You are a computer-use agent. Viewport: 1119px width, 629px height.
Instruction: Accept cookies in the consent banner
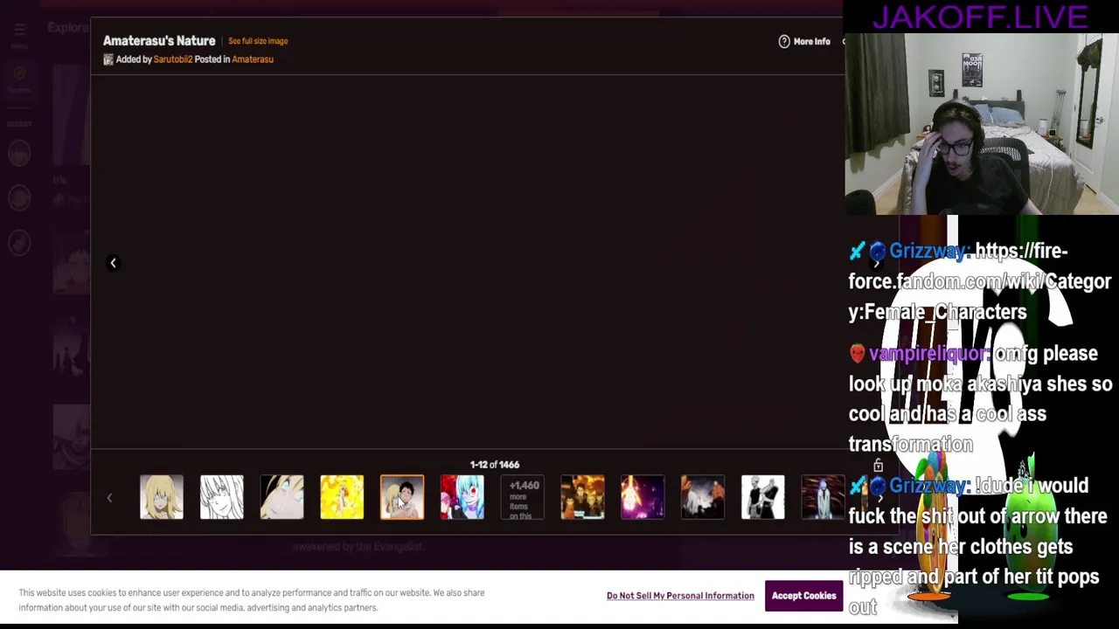tap(803, 596)
